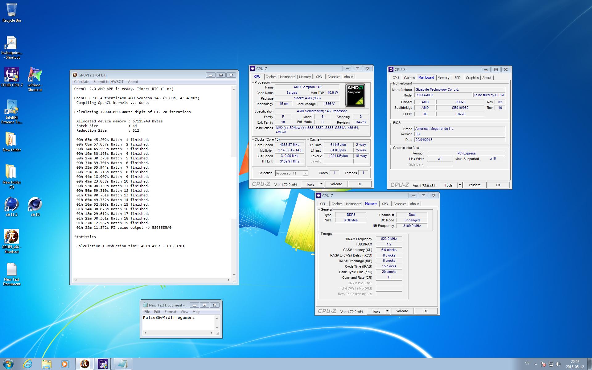Click the Notepad text area with Pulse88

179,323
